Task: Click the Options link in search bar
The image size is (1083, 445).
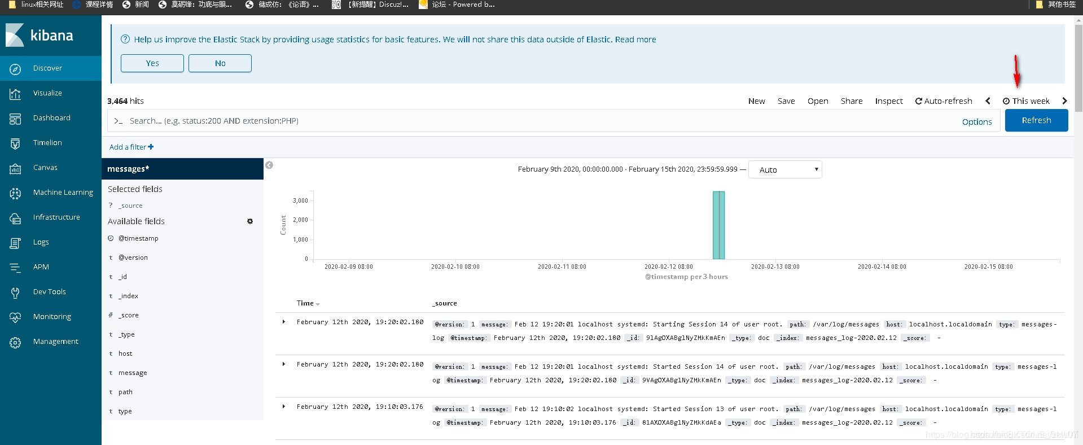Action: coord(977,121)
